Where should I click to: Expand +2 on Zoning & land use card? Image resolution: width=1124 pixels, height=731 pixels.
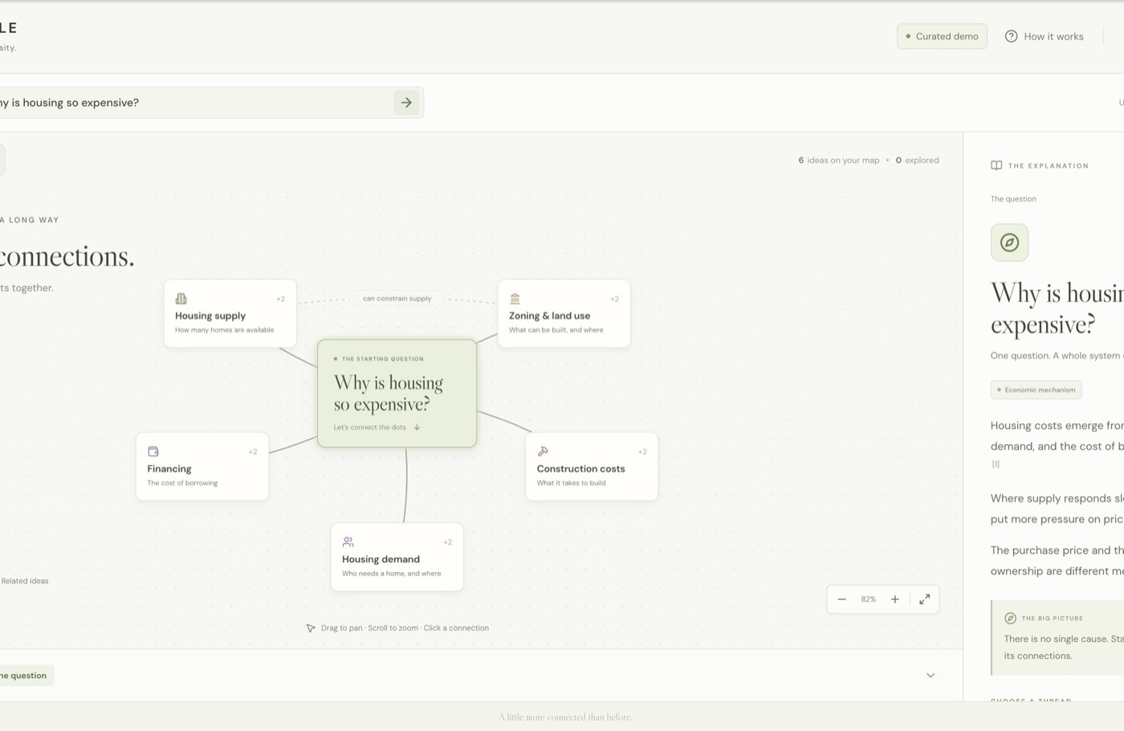[x=614, y=299]
